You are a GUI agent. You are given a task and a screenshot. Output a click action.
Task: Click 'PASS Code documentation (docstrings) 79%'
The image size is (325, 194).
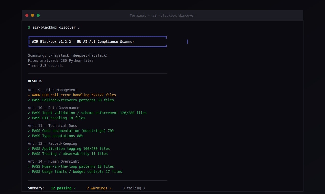click(x=73, y=131)
